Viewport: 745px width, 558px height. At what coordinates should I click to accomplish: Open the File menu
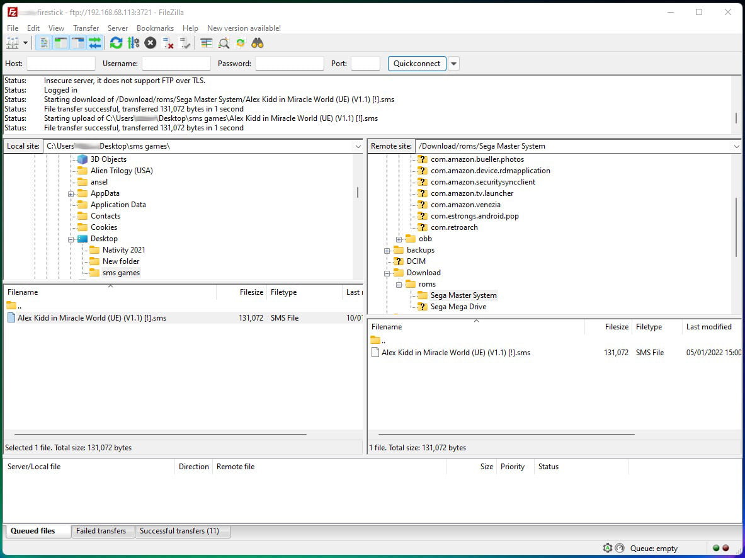pyautogui.click(x=13, y=28)
